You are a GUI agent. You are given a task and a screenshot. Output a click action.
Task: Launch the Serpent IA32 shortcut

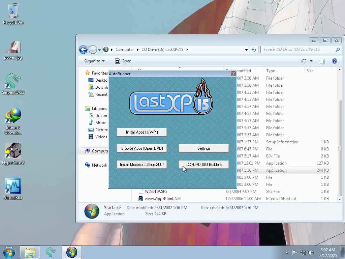13,84
